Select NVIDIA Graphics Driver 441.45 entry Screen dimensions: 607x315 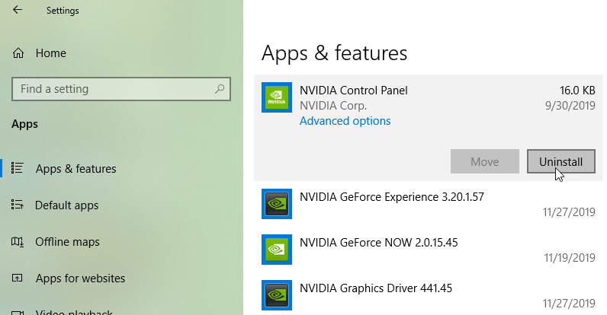[376, 288]
